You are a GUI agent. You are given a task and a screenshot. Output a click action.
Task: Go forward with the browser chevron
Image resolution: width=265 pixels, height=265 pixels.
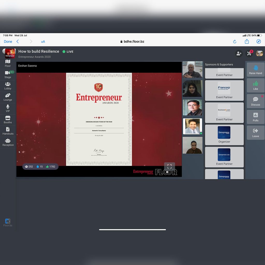coord(31,42)
